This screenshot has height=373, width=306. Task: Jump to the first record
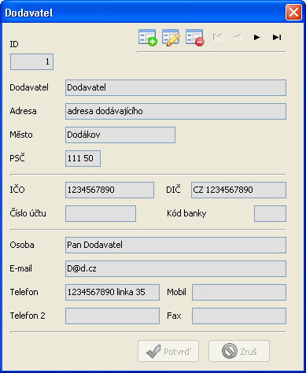pyautogui.click(x=218, y=38)
